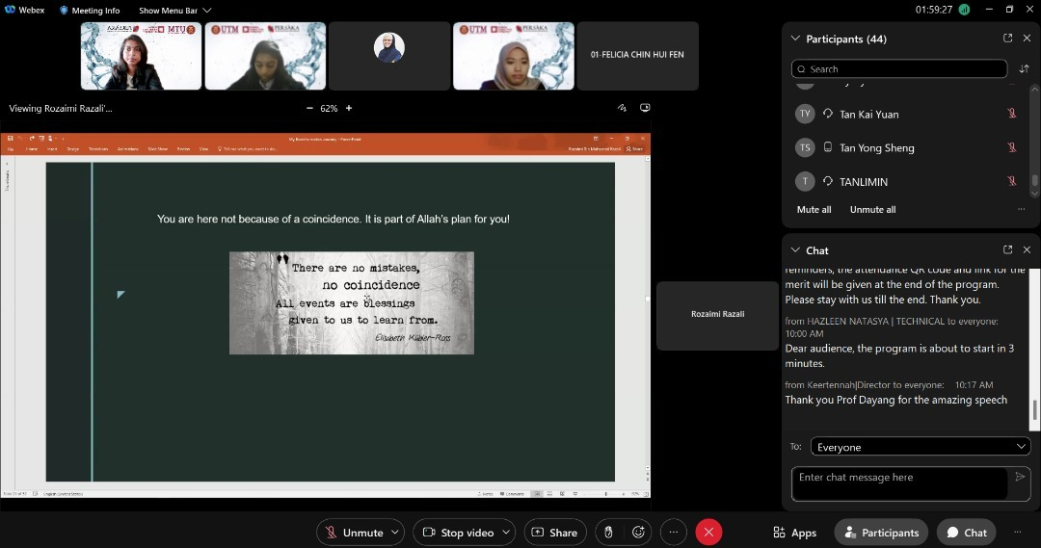Open the chat recipient Everyone dropdown
This screenshot has width=1041, height=548.
[x=921, y=447]
